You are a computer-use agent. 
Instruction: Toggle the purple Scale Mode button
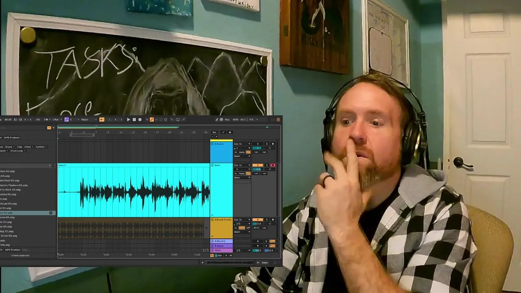coord(67,120)
